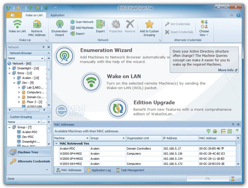The width and height of the screenshot is (248, 188).
Task: Click the quick access Wake on LAN icon in title bar
Action: (30, 8)
